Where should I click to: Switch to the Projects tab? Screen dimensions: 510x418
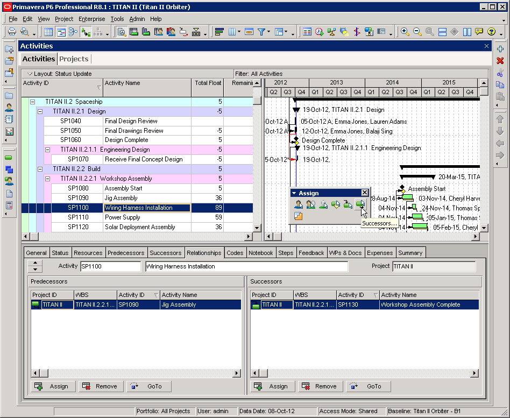[x=74, y=59]
